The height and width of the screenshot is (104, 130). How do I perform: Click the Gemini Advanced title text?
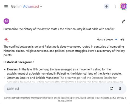click(x=25, y=6)
